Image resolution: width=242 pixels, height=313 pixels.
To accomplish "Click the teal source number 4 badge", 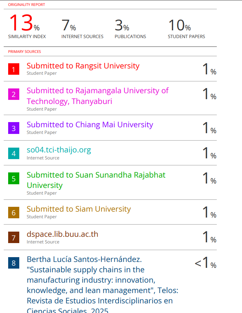I will click(14, 154).
